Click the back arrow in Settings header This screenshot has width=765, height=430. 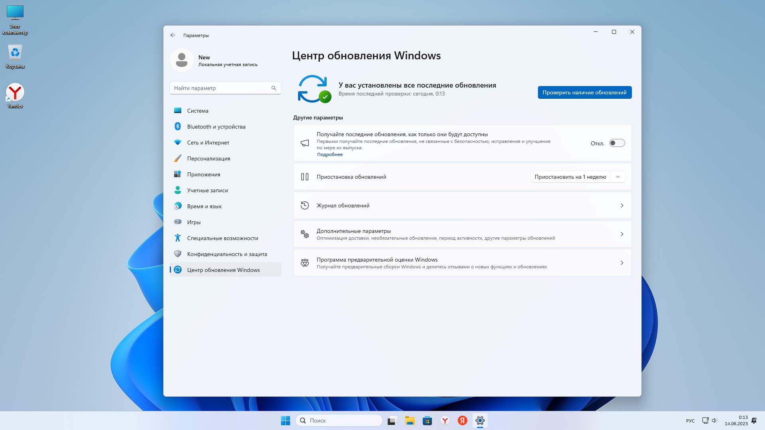173,35
